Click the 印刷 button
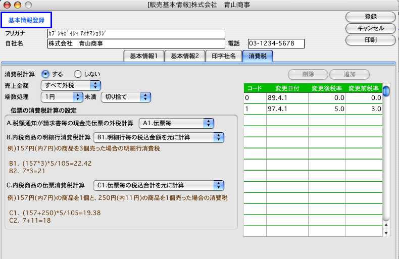This screenshot has width=399, height=259. click(x=370, y=39)
